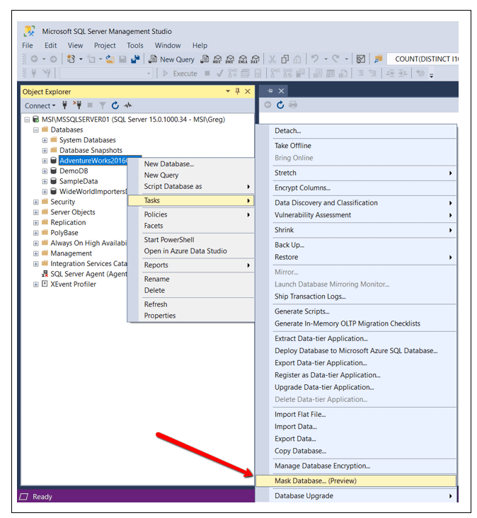
Task: Expand the Security folder
Action: coord(35,202)
